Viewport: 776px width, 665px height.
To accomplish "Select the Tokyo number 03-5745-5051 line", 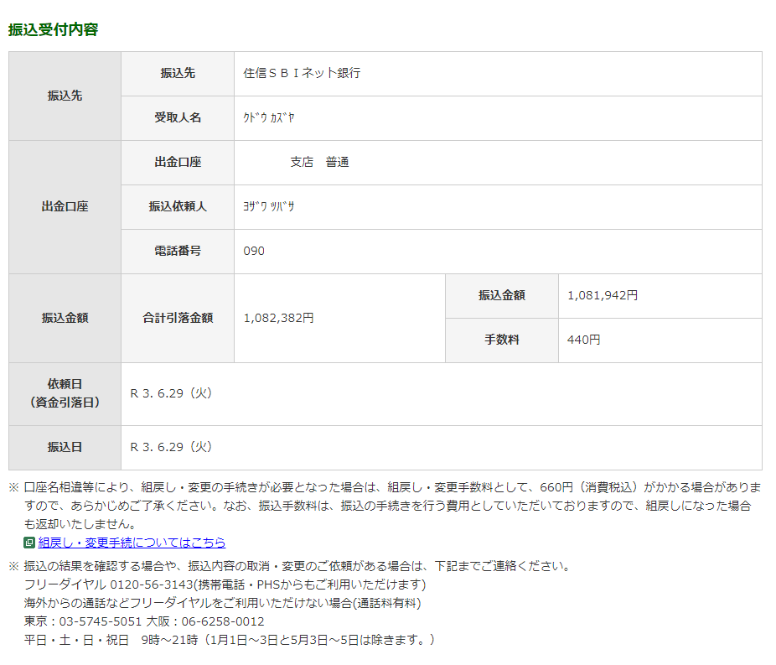I will (144, 621).
